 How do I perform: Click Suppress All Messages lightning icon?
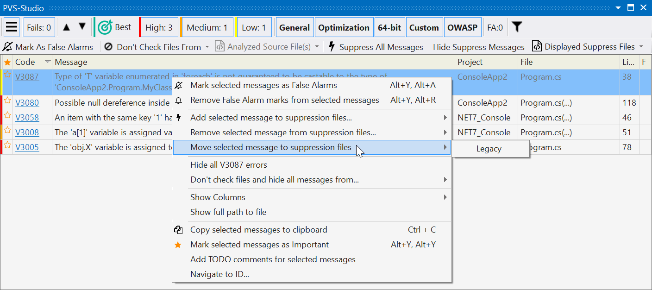pos(332,47)
